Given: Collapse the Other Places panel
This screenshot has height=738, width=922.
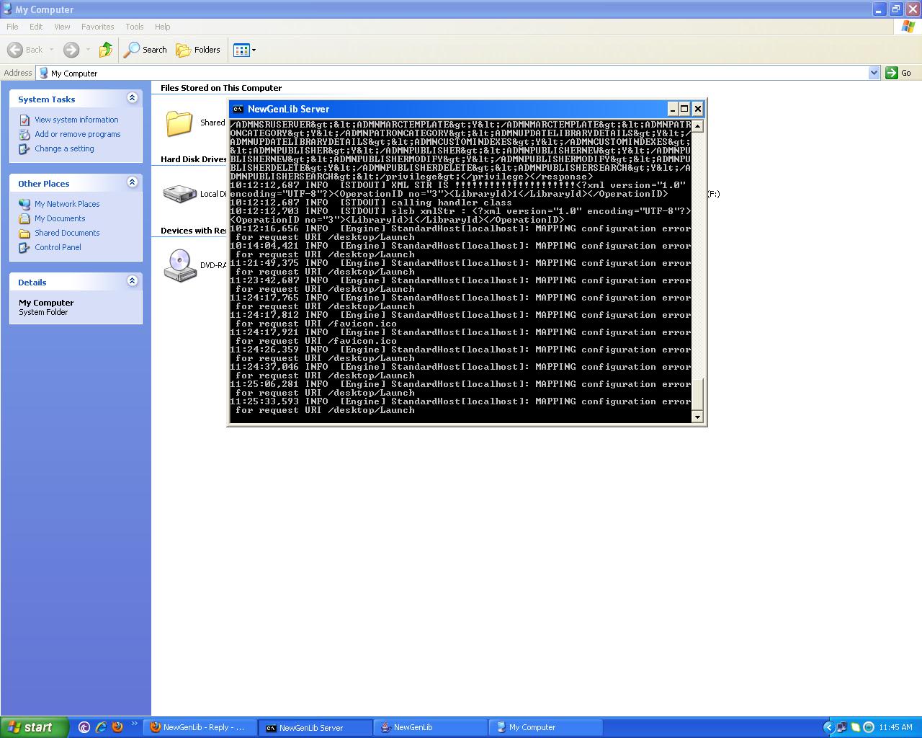Looking at the screenshot, I should (132, 182).
